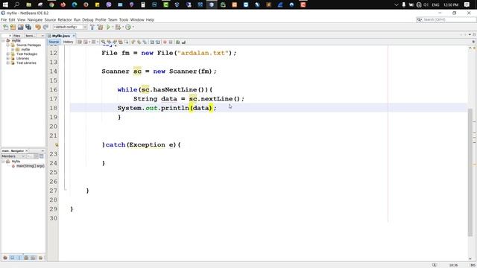Expand the Test Packages node
Screen dimensions: 477x268
8,54
